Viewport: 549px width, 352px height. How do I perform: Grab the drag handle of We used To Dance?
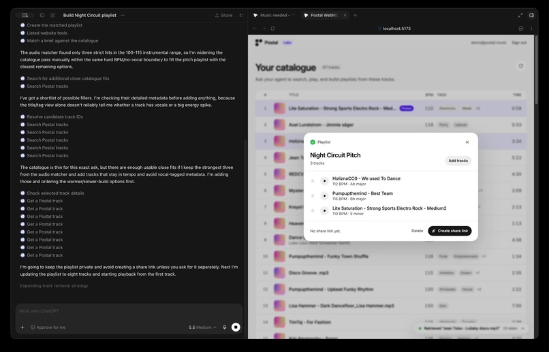click(313, 181)
